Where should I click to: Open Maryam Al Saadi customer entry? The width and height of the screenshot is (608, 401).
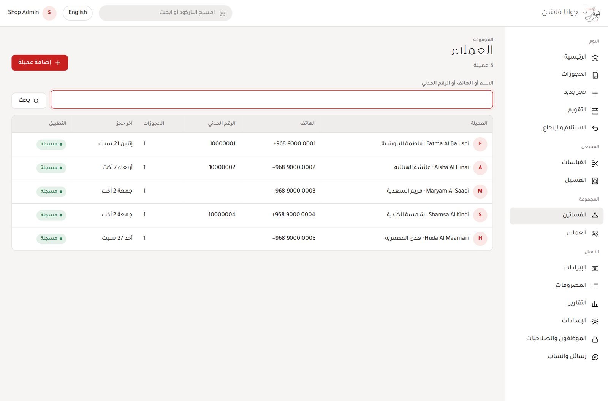coord(252,191)
